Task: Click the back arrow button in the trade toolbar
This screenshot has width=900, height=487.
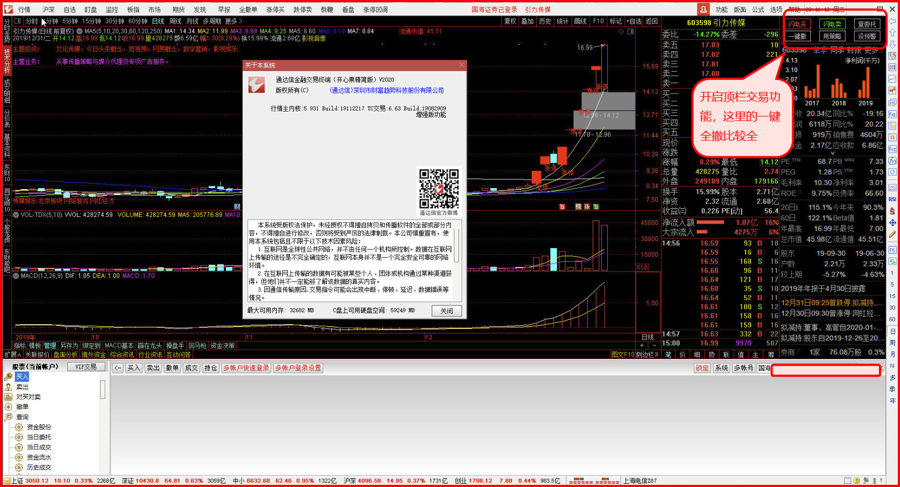Action: [118, 368]
